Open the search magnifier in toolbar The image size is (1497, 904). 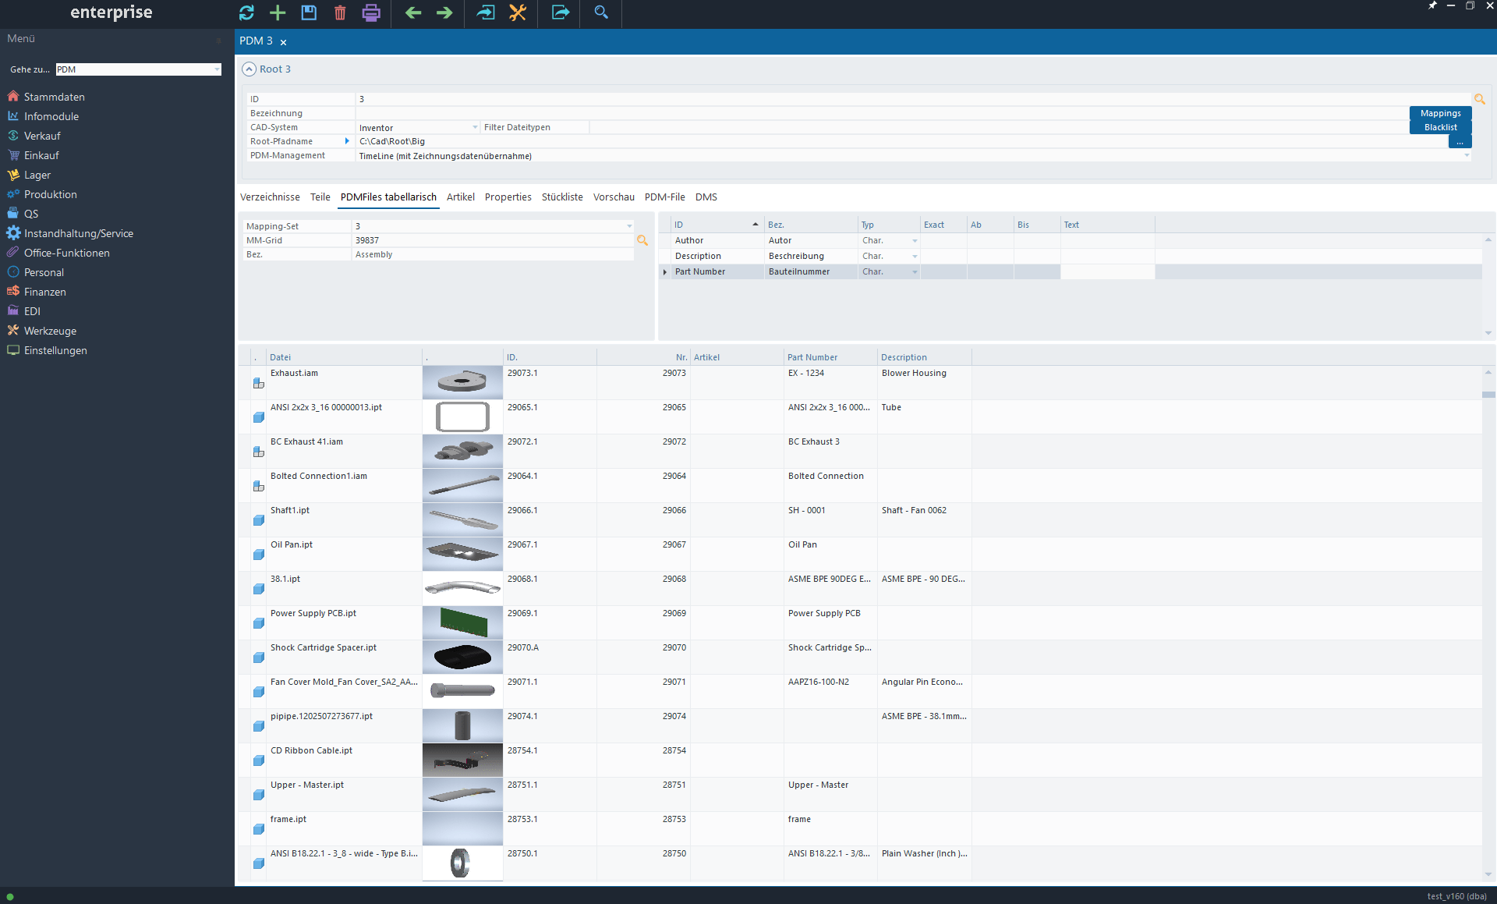[x=601, y=12]
